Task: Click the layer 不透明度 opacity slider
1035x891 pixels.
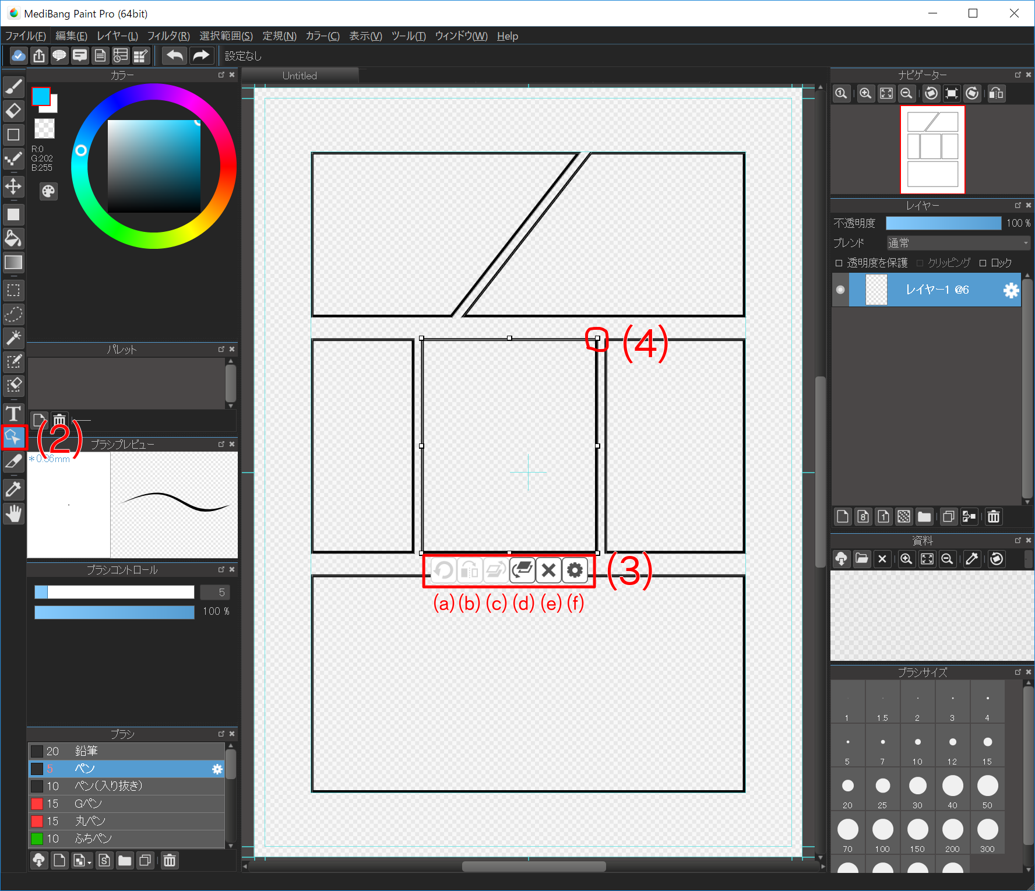Action: [x=944, y=223]
